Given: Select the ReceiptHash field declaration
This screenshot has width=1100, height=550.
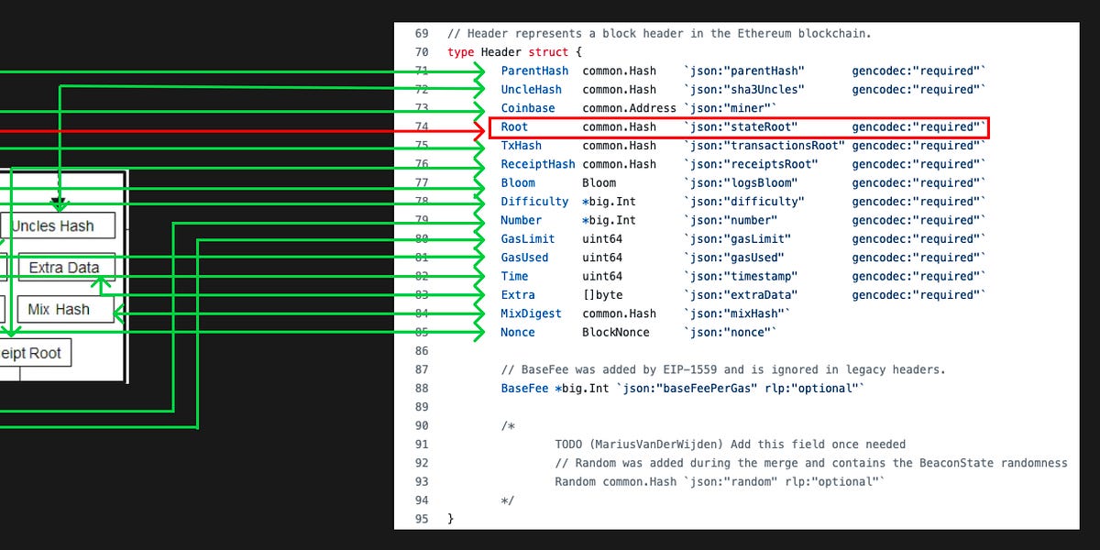Looking at the screenshot, I should pos(538,163).
